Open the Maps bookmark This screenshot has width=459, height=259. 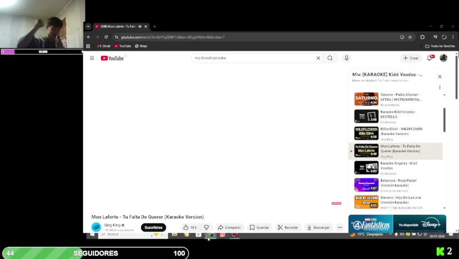141,46
